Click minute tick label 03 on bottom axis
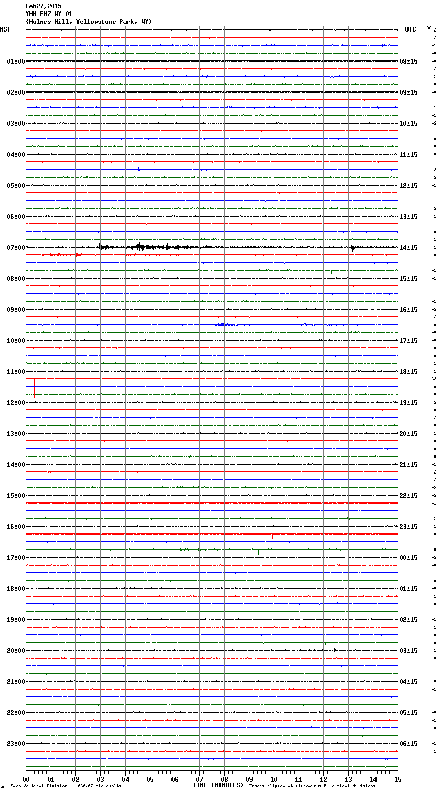Viewport: 439px width, 793px height. coord(100,779)
